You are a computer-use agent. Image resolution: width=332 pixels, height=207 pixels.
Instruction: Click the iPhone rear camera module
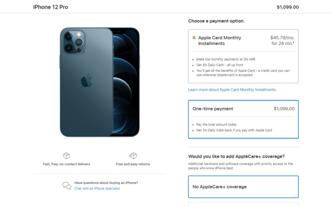[x=73, y=42]
